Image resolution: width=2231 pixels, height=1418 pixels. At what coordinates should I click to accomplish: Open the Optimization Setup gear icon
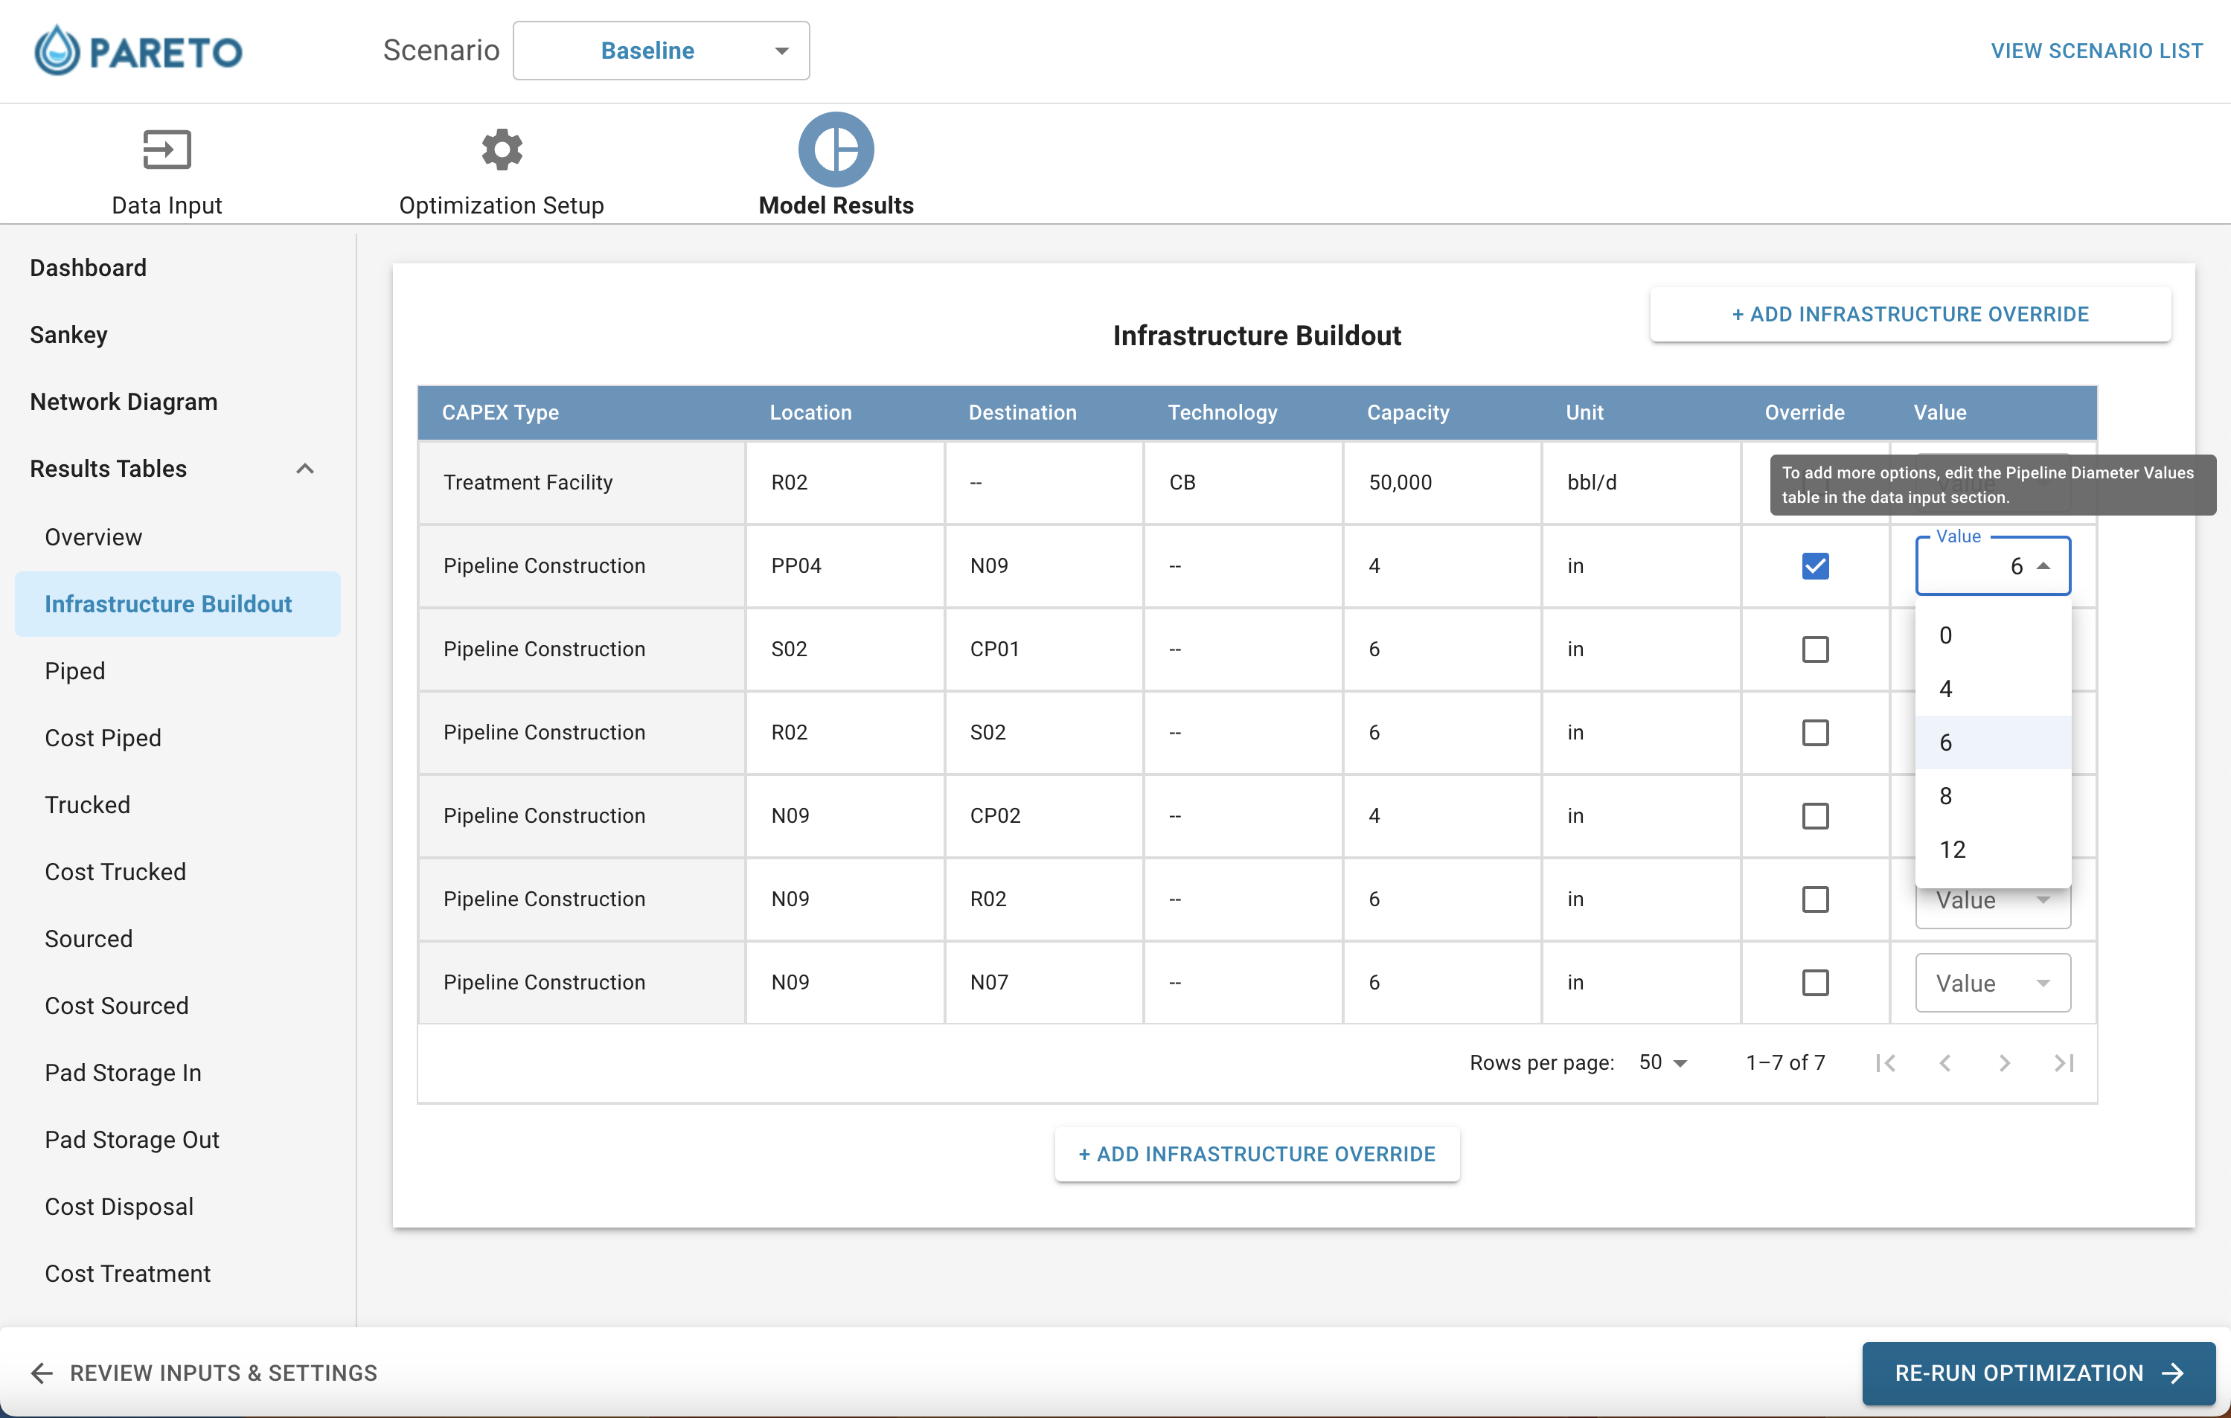502,149
